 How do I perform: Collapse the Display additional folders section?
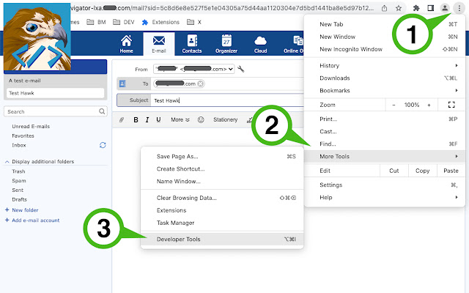tap(7, 160)
